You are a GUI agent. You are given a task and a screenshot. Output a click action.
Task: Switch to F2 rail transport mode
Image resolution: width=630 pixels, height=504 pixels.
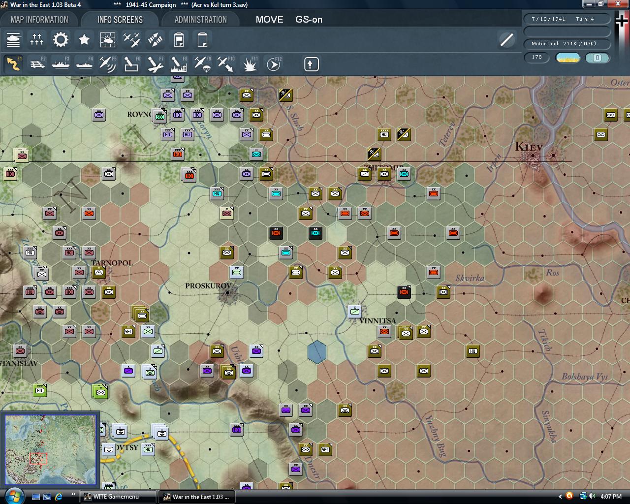[x=37, y=64]
